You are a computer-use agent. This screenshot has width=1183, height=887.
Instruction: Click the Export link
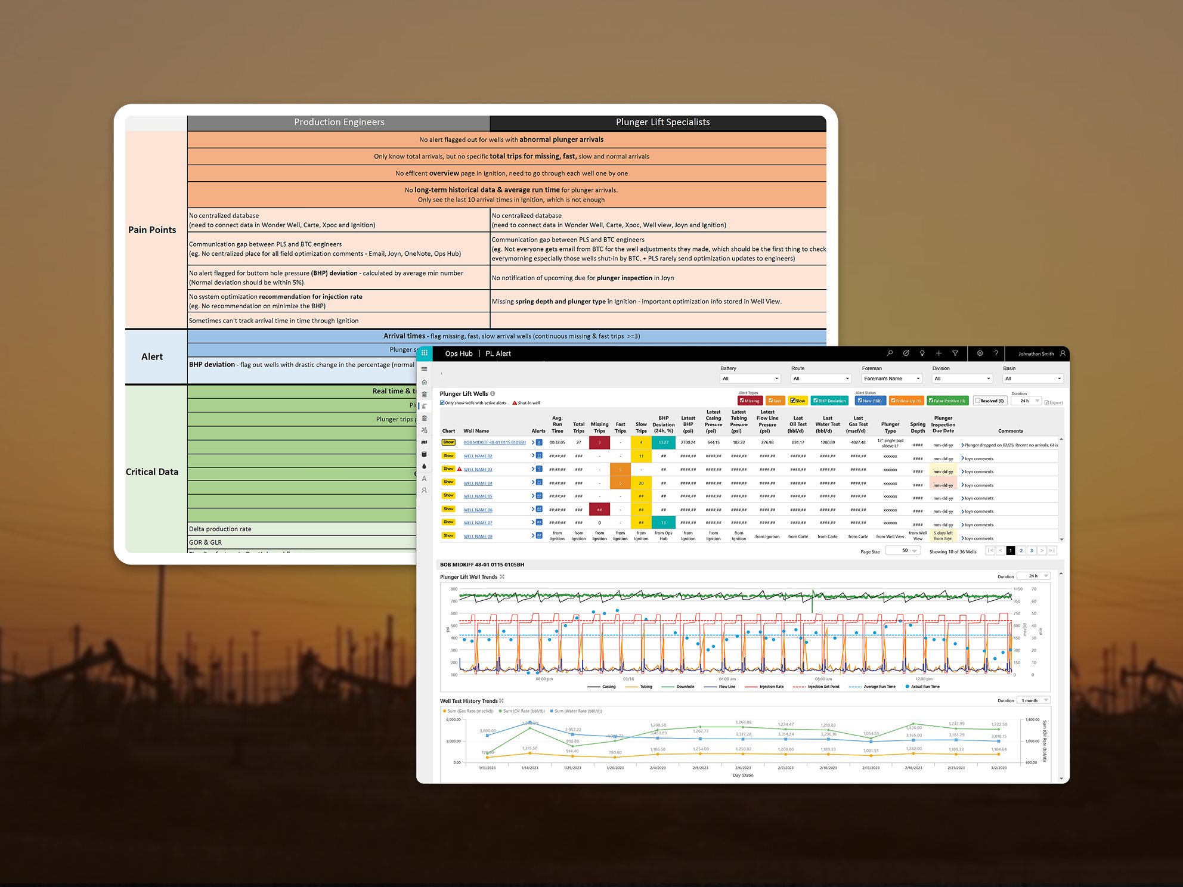[x=1054, y=403]
